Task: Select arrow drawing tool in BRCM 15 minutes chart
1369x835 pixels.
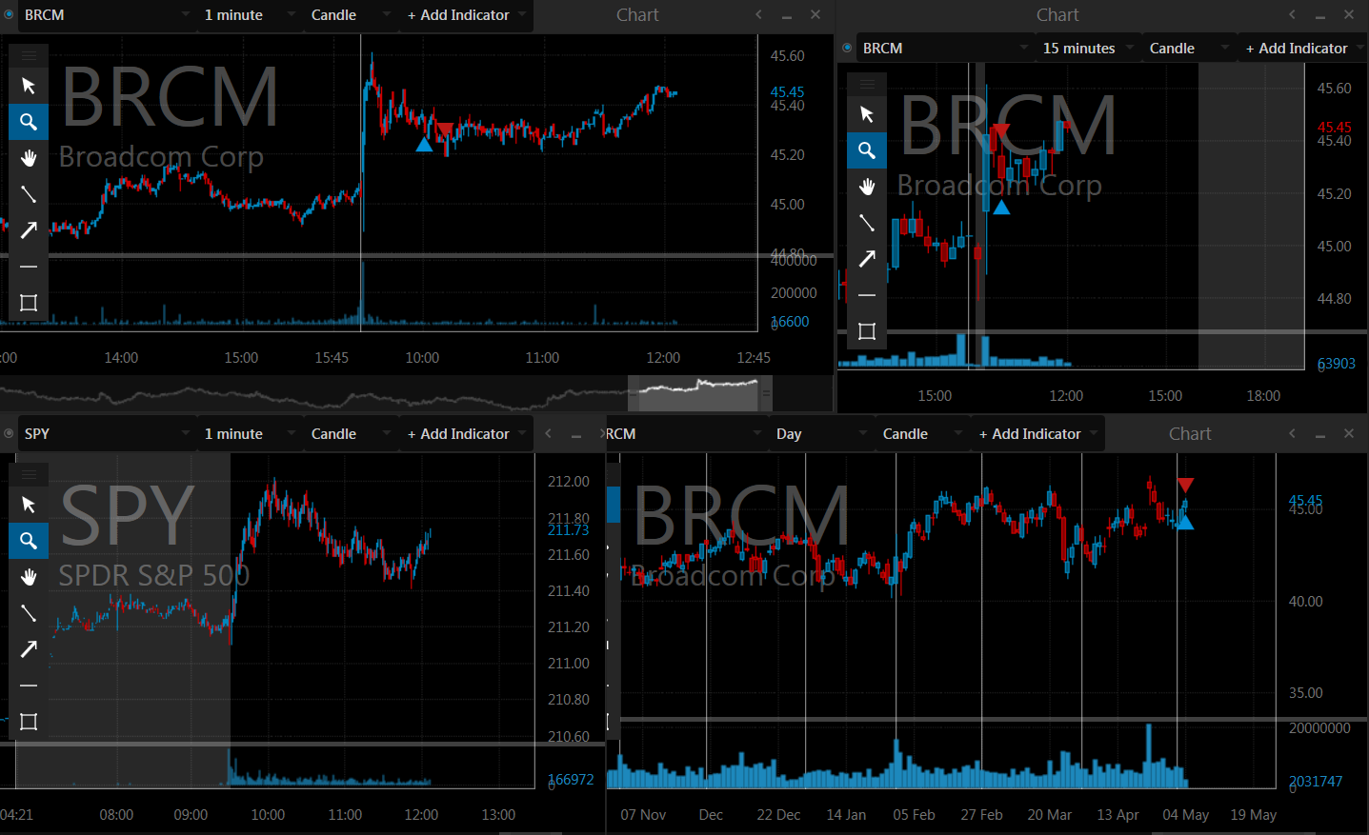Action: (x=867, y=259)
